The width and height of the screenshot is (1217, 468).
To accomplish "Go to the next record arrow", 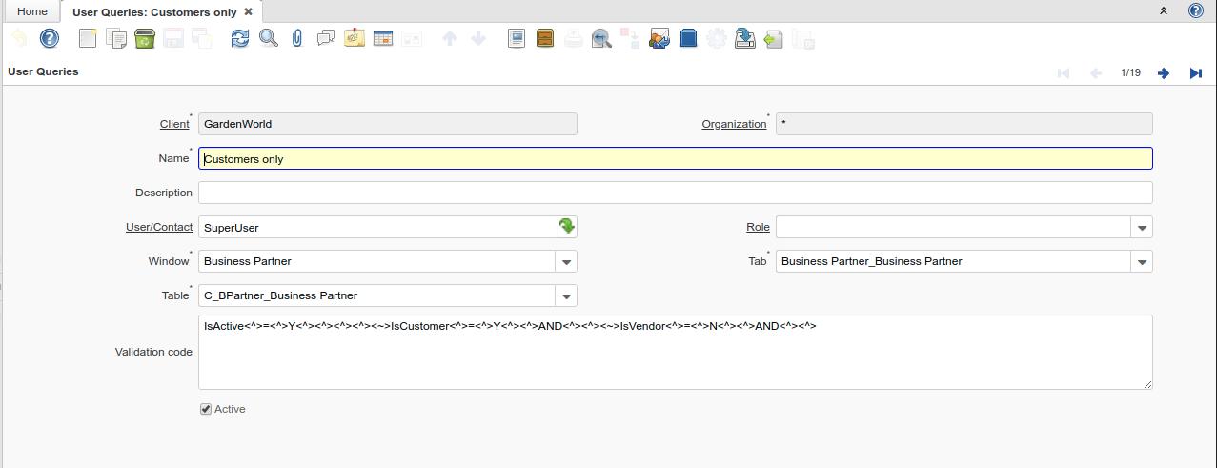I will pyautogui.click(x=1164, y=73).
